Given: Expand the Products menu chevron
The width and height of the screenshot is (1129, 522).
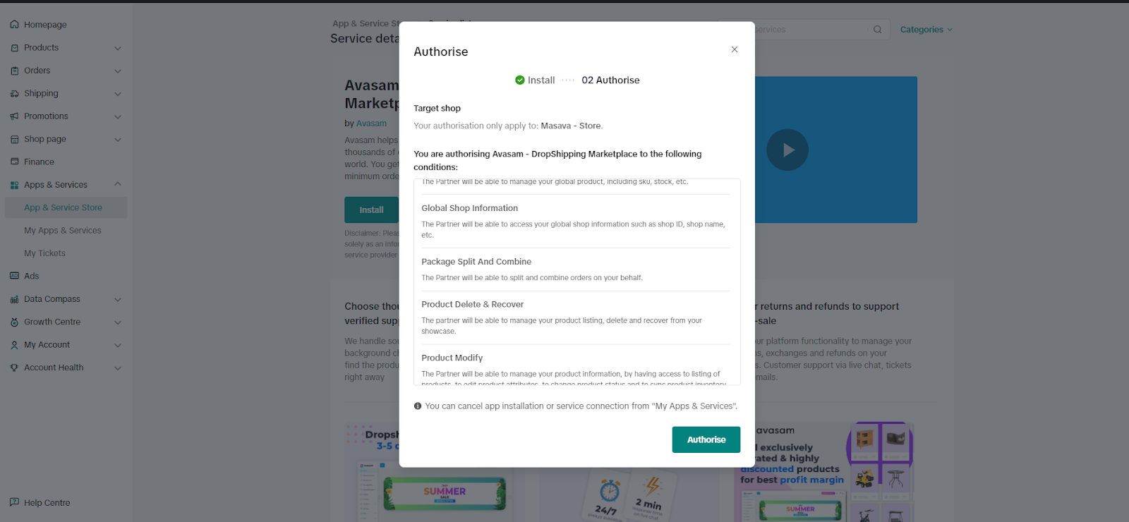Looking at the screenshot, I should [x=118, y=48].
